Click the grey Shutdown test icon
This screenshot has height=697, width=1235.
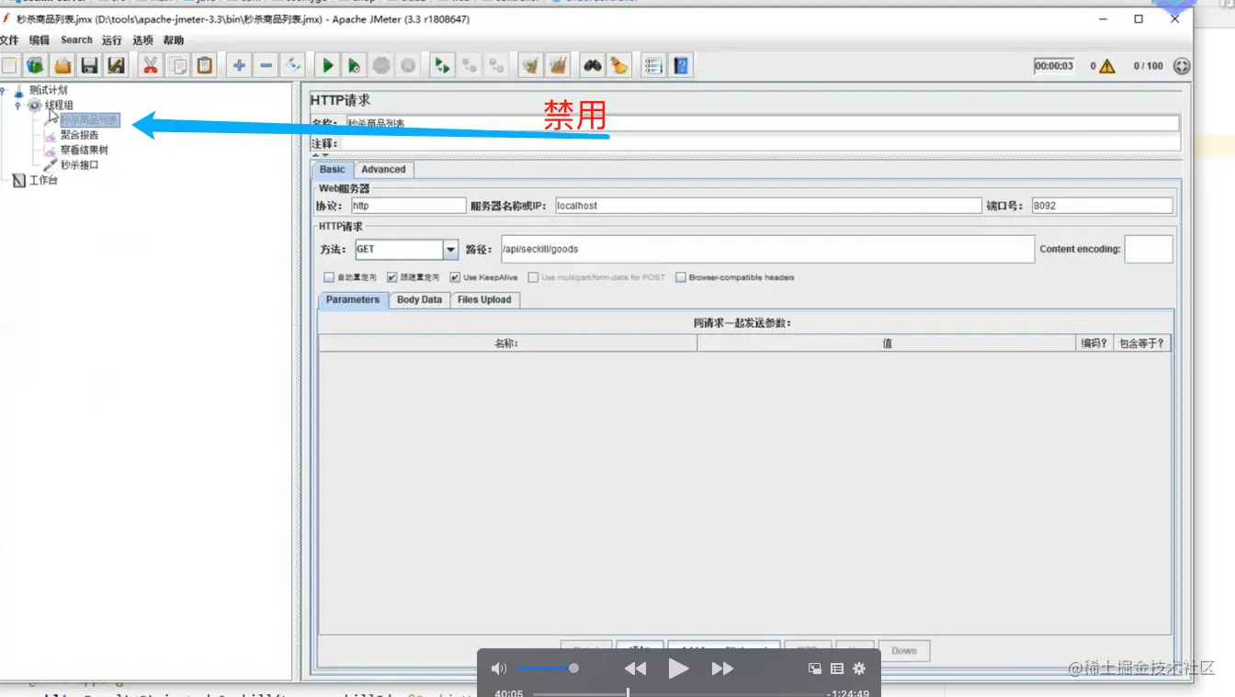point(408,65)
